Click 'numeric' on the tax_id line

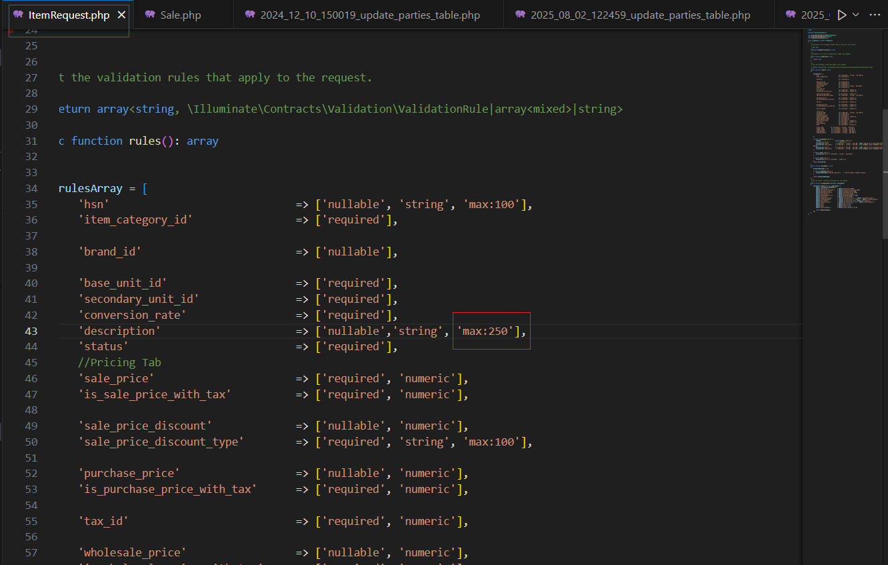coord(428,521)
